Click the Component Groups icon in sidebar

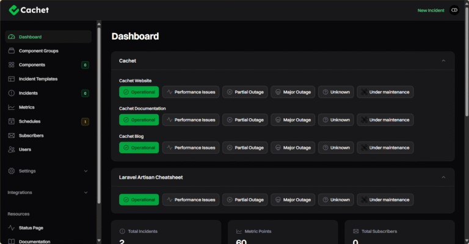tap(12, 51)
